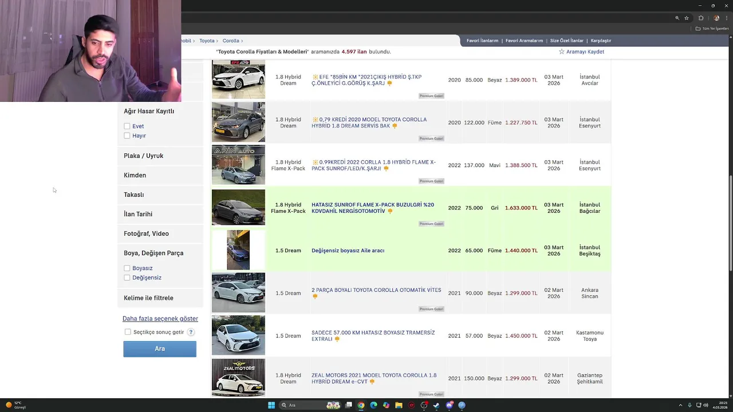Screen dimensions: 733x412
Task: Open qBittorrent from the taskbar
Action: click(462, 405)
